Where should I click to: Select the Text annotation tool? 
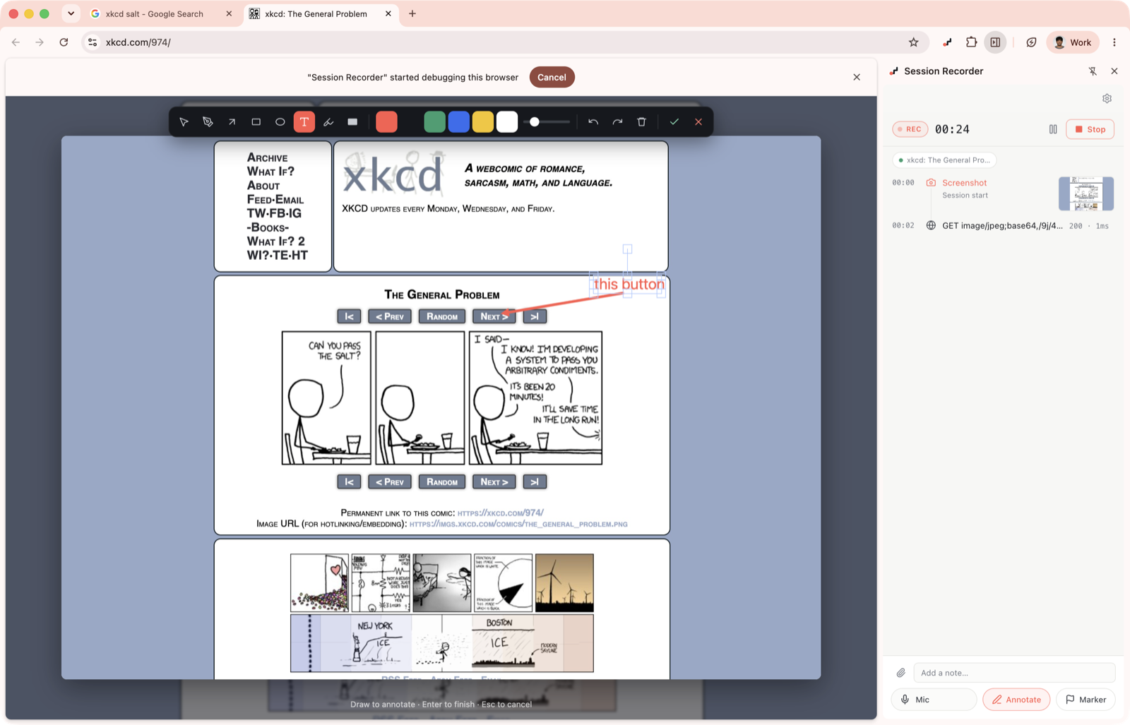click(x=304, y=122)
